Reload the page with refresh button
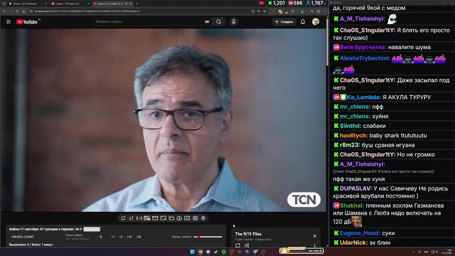The image size is (455, 256). (17, 11)
